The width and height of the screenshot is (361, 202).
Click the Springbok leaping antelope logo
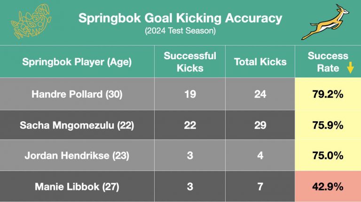(x=325, y=22)
